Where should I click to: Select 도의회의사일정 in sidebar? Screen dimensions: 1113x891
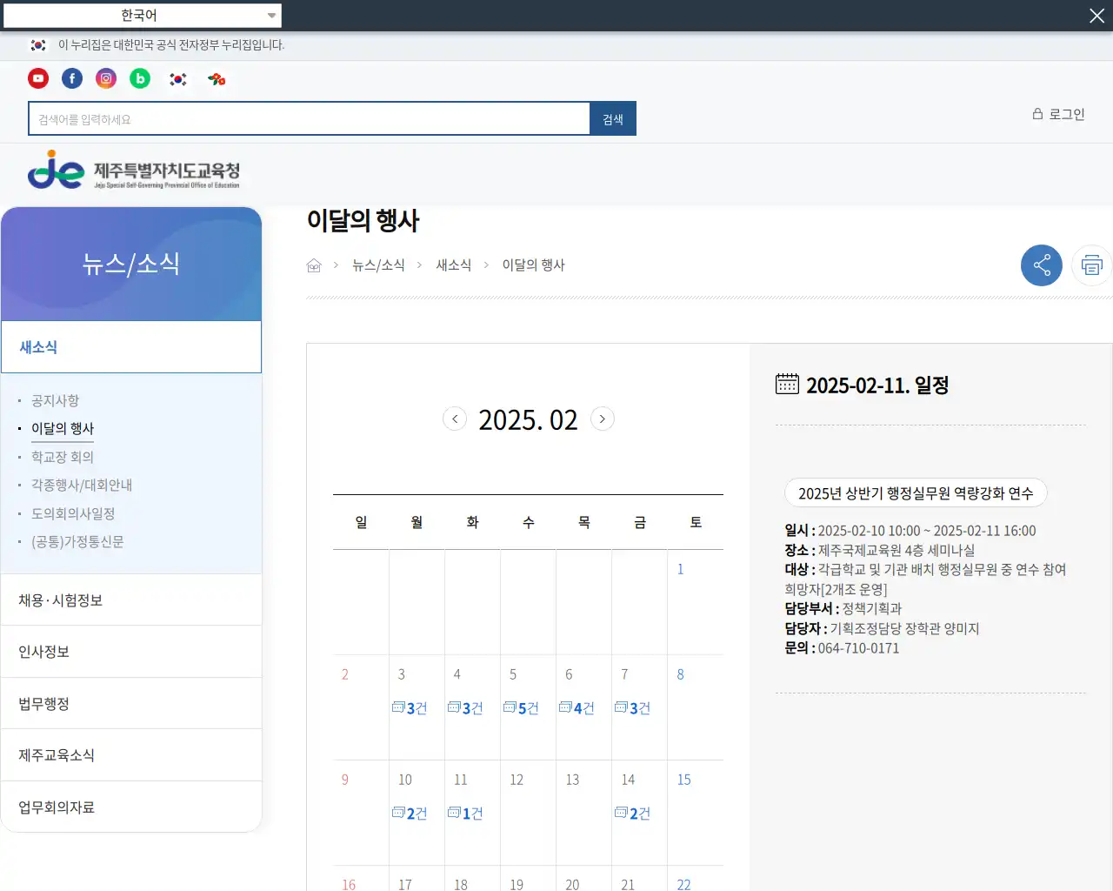click(73, 513)
